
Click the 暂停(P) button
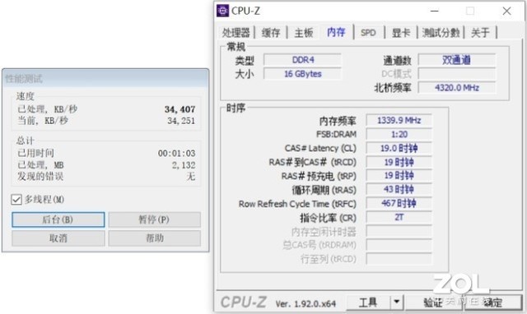click(154, 219)
